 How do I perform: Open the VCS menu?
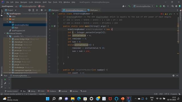(x=60, y=2)
